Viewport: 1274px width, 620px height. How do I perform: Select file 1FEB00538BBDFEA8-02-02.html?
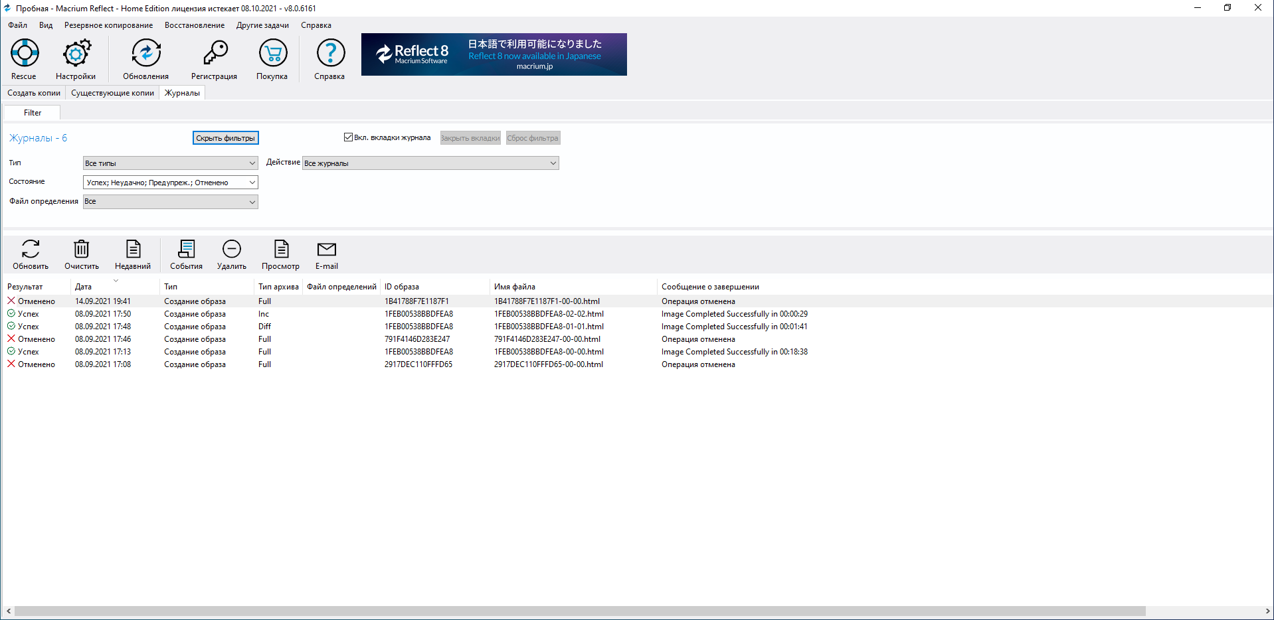[x=549, y=314]
